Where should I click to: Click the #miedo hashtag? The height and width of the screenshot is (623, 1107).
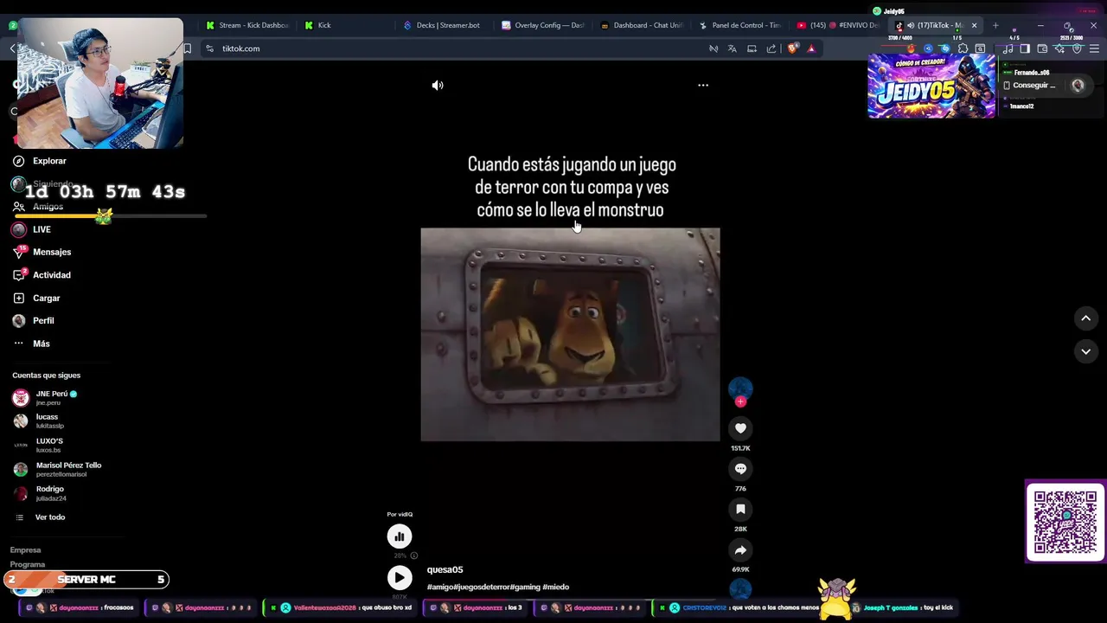pos(556,587)
